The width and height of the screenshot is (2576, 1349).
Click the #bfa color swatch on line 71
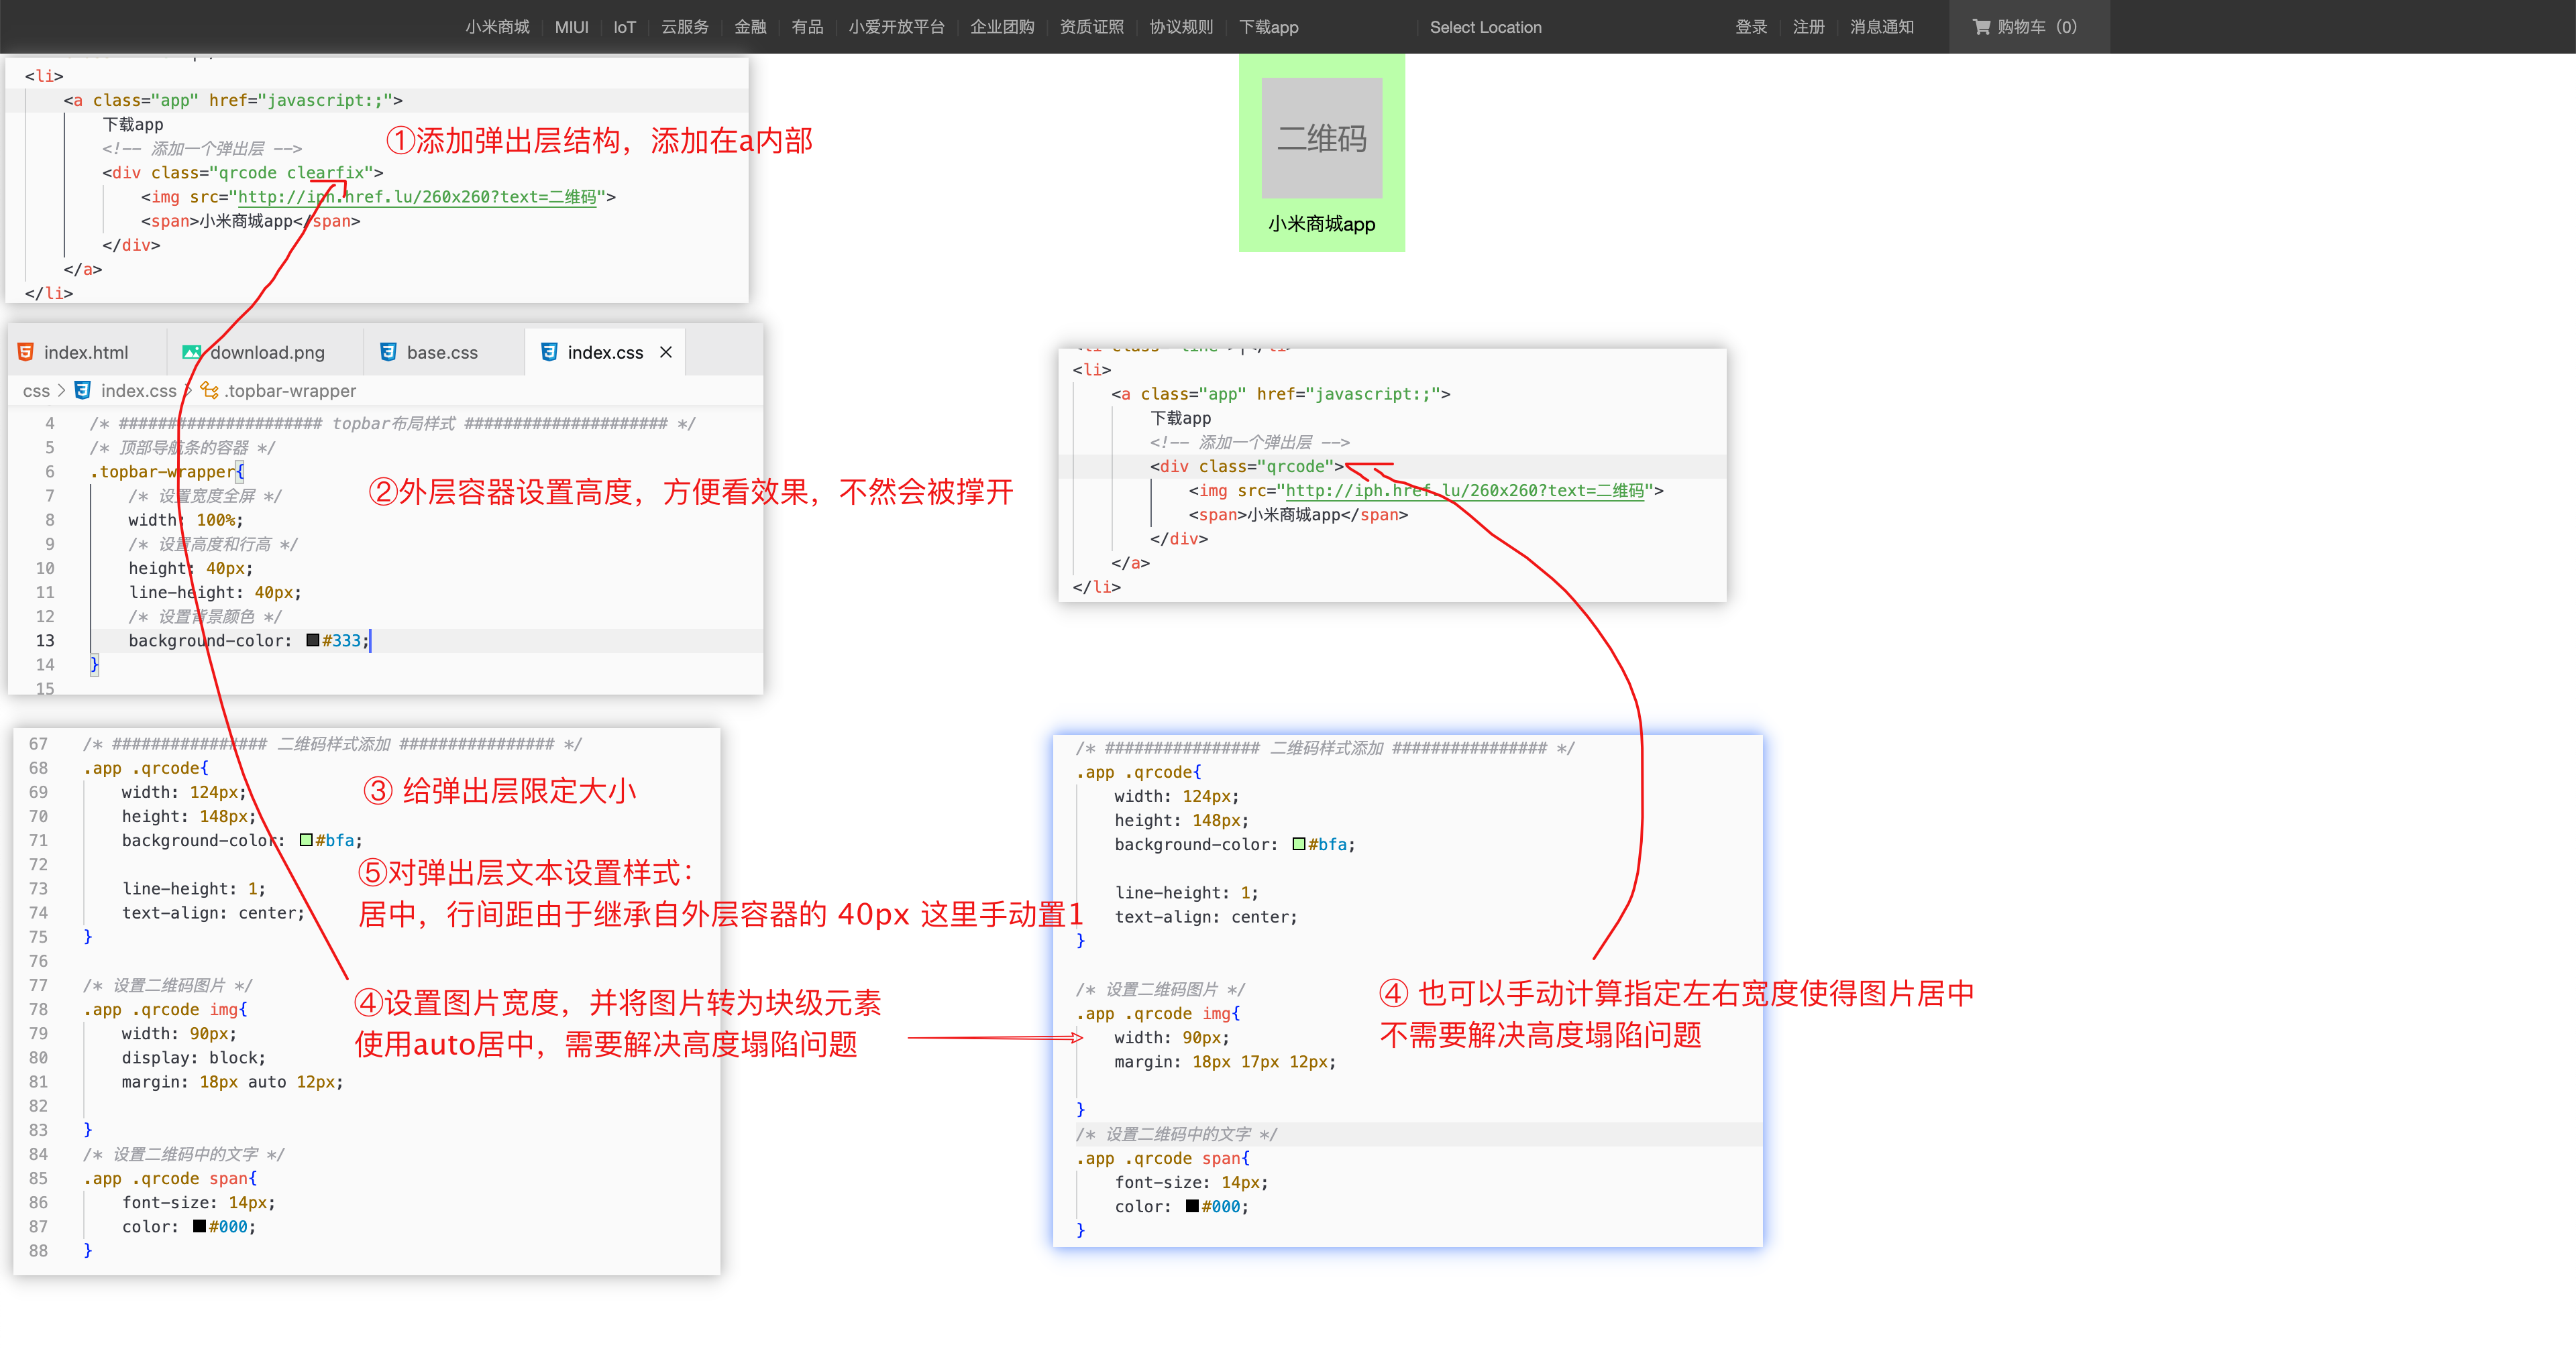[306, 840]
